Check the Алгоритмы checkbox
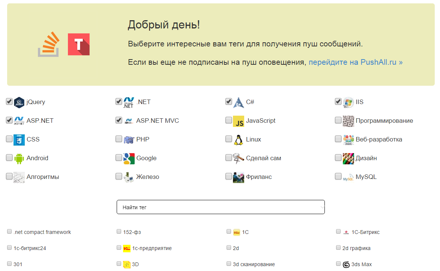Image resolution: width=440 pixels, height=271 pixels. pos(9,176)
